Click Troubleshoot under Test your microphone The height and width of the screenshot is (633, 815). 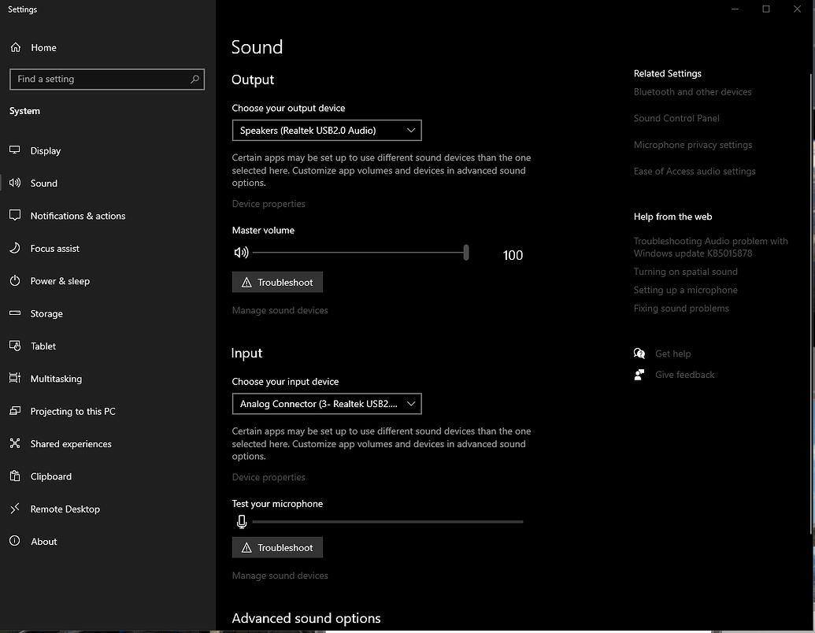click(277, 547)
